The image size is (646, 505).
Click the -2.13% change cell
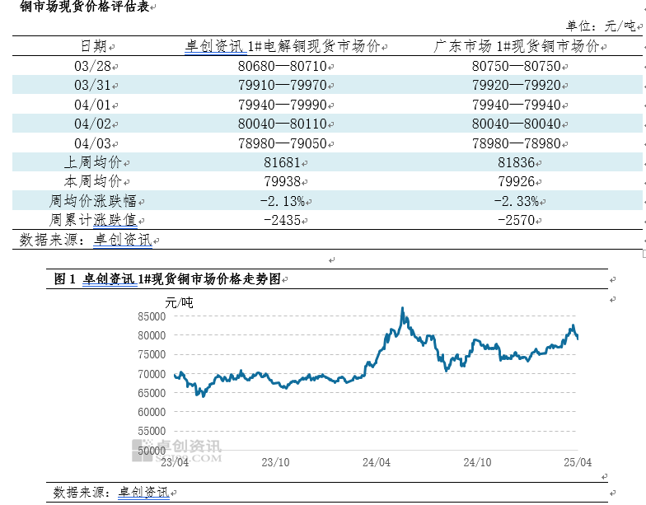pos(282,201)
